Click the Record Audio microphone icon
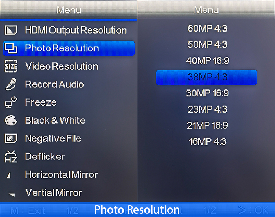The image size is (275, 217). (11, 84)
